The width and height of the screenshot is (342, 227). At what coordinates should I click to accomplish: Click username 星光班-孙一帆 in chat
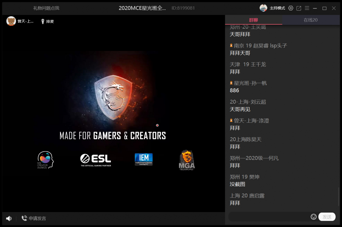(250, 83)
